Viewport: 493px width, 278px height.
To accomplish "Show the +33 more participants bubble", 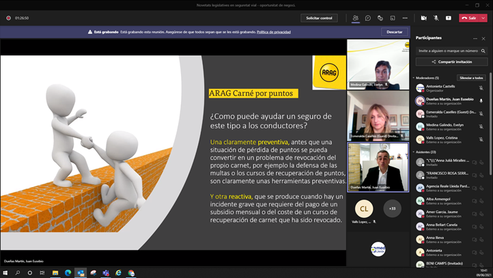I will click(x=392, y=208).
